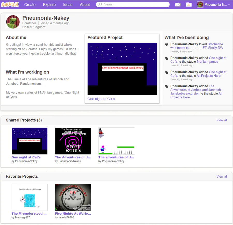The height and width of the screenshot is (225, 233).
Task: Open the Create menu item
Action: (30, 5)
